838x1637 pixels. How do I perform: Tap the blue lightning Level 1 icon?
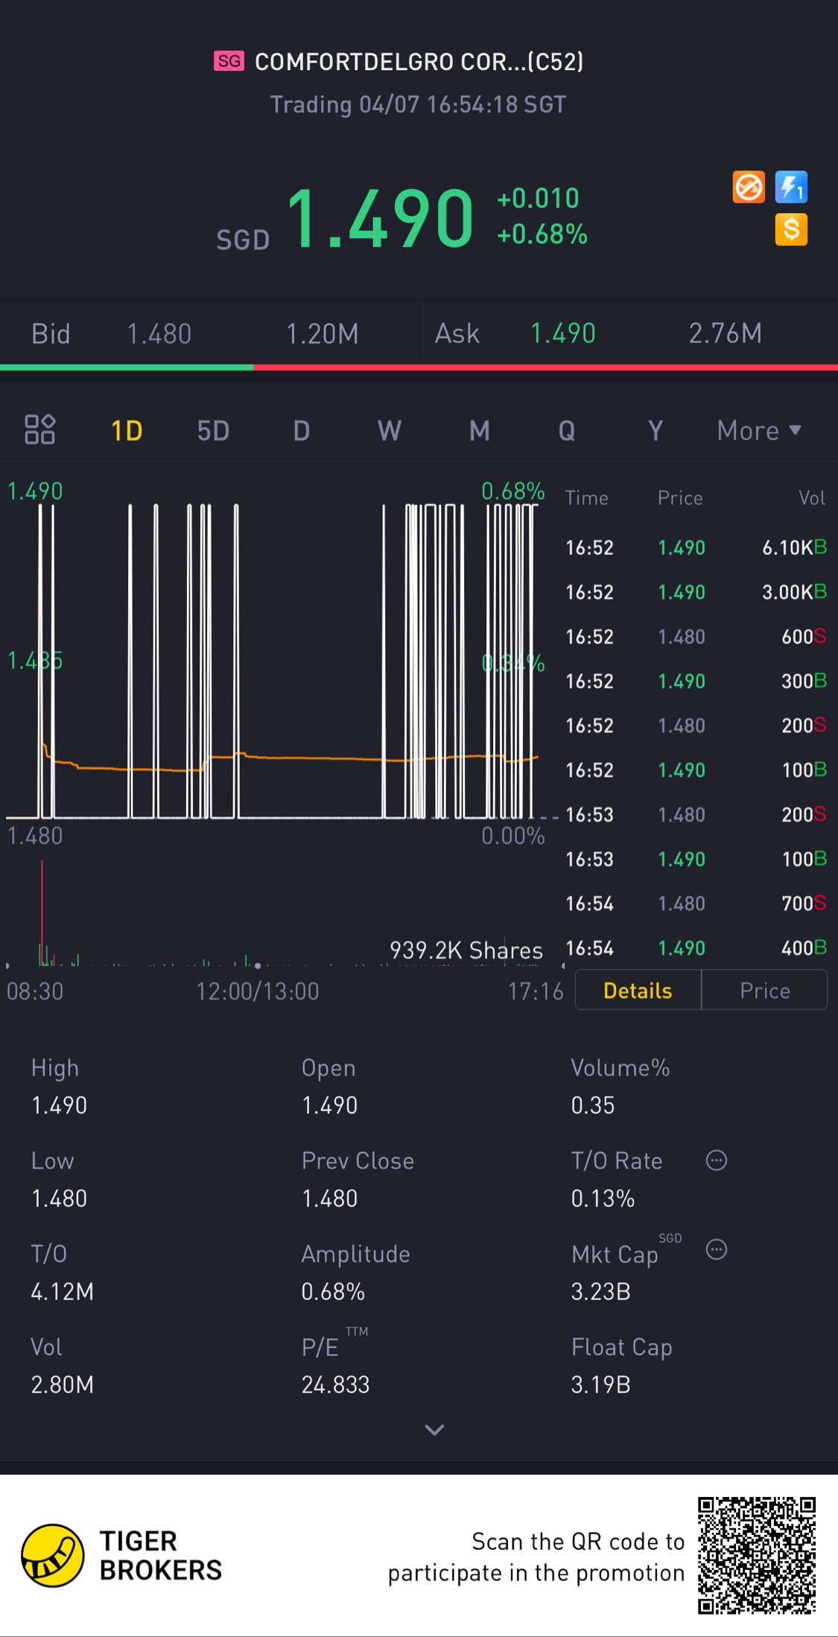[x=791, y=187]
